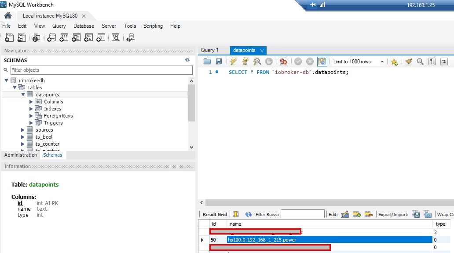Click the Filter objects search field
The image size is (454, 253).
click(x=101, y=70)
